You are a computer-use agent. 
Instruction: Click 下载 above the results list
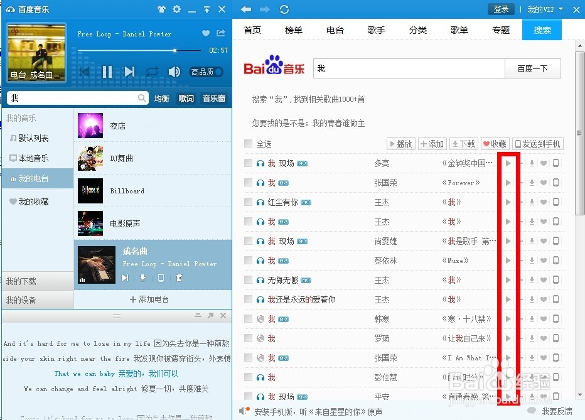tap(464, 144)
